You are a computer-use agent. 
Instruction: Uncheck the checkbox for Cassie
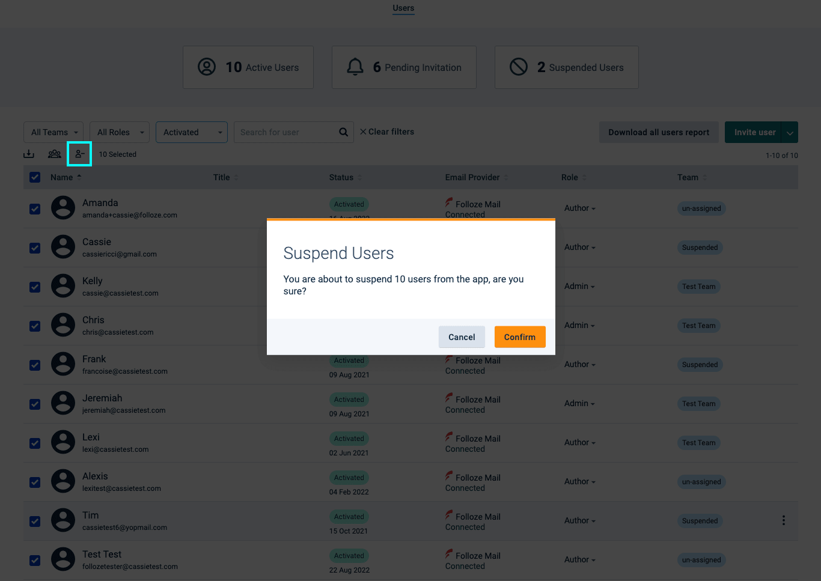(35, 248)
